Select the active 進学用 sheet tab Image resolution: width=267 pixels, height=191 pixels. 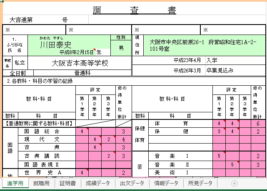coord(15,184)
